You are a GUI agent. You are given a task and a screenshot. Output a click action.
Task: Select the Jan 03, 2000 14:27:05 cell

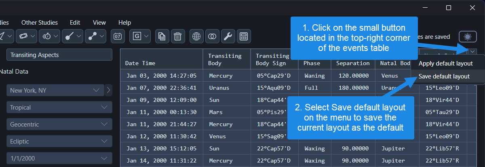162,76
